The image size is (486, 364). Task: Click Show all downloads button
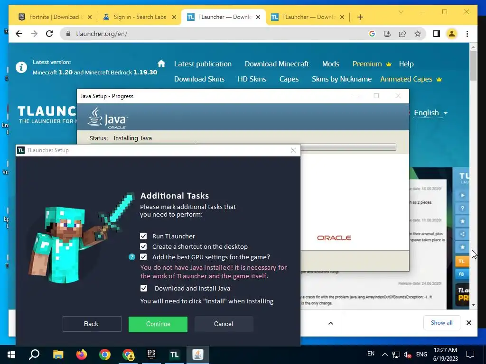[442, 323]
